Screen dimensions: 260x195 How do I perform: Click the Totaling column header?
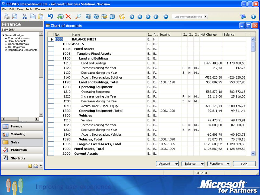tap(170, 34)
